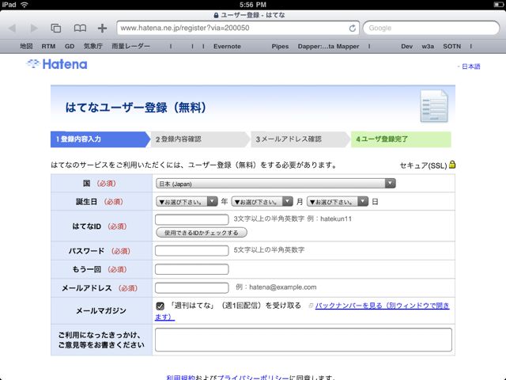Open the birth day dropdown
This screenshot has height=380, width=506.
coord(338,202)
